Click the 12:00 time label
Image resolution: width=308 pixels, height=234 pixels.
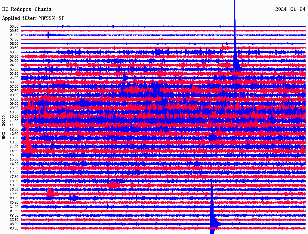[14, 129]
